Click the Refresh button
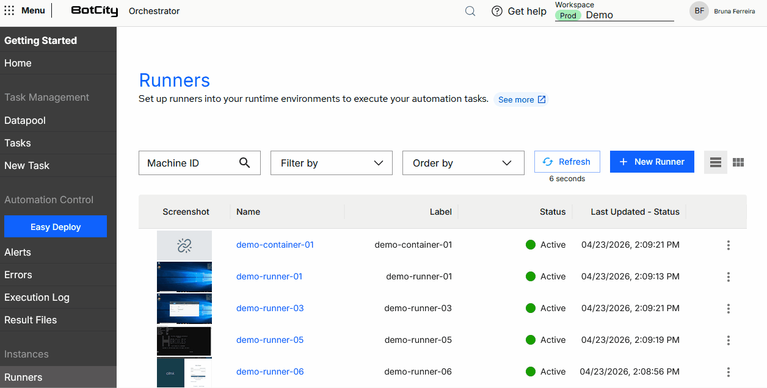The width and height of the screenshot is (767, 388). [567, 162]
